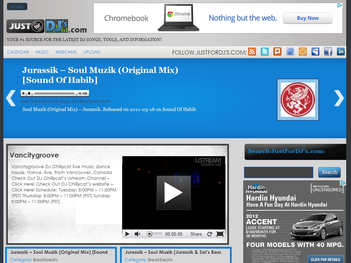Image resolution: width=351 pixels, height=263 pixels.
Task: Click Breakbeats category on the Original Mix post card
Action: [x=45, y=260]
